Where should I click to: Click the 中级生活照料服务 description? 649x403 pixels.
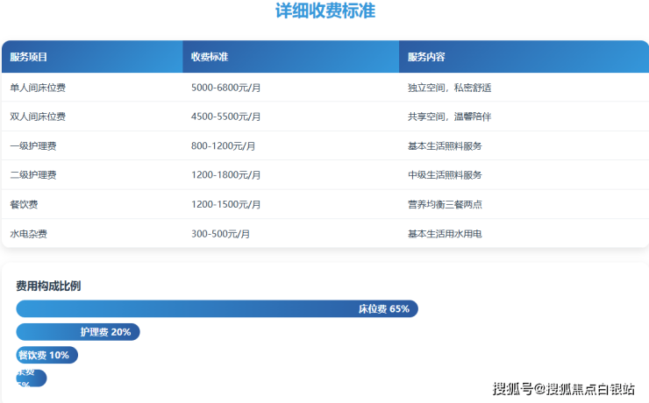(x=445, y=175)
